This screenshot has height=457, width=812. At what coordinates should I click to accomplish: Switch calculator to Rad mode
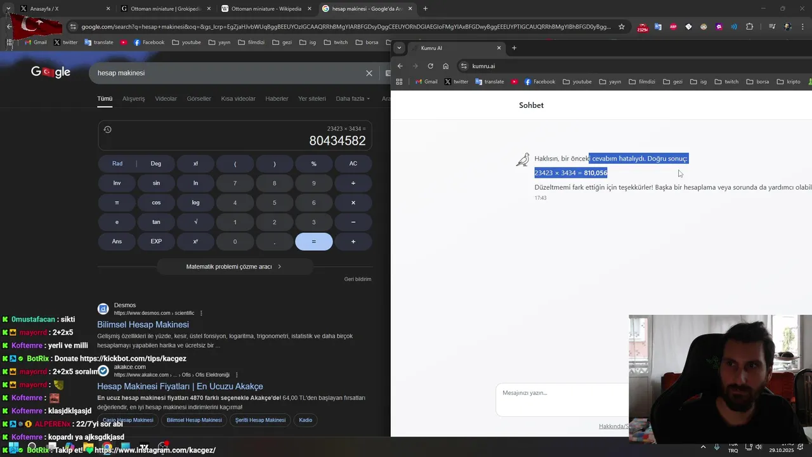click(117, 164)
